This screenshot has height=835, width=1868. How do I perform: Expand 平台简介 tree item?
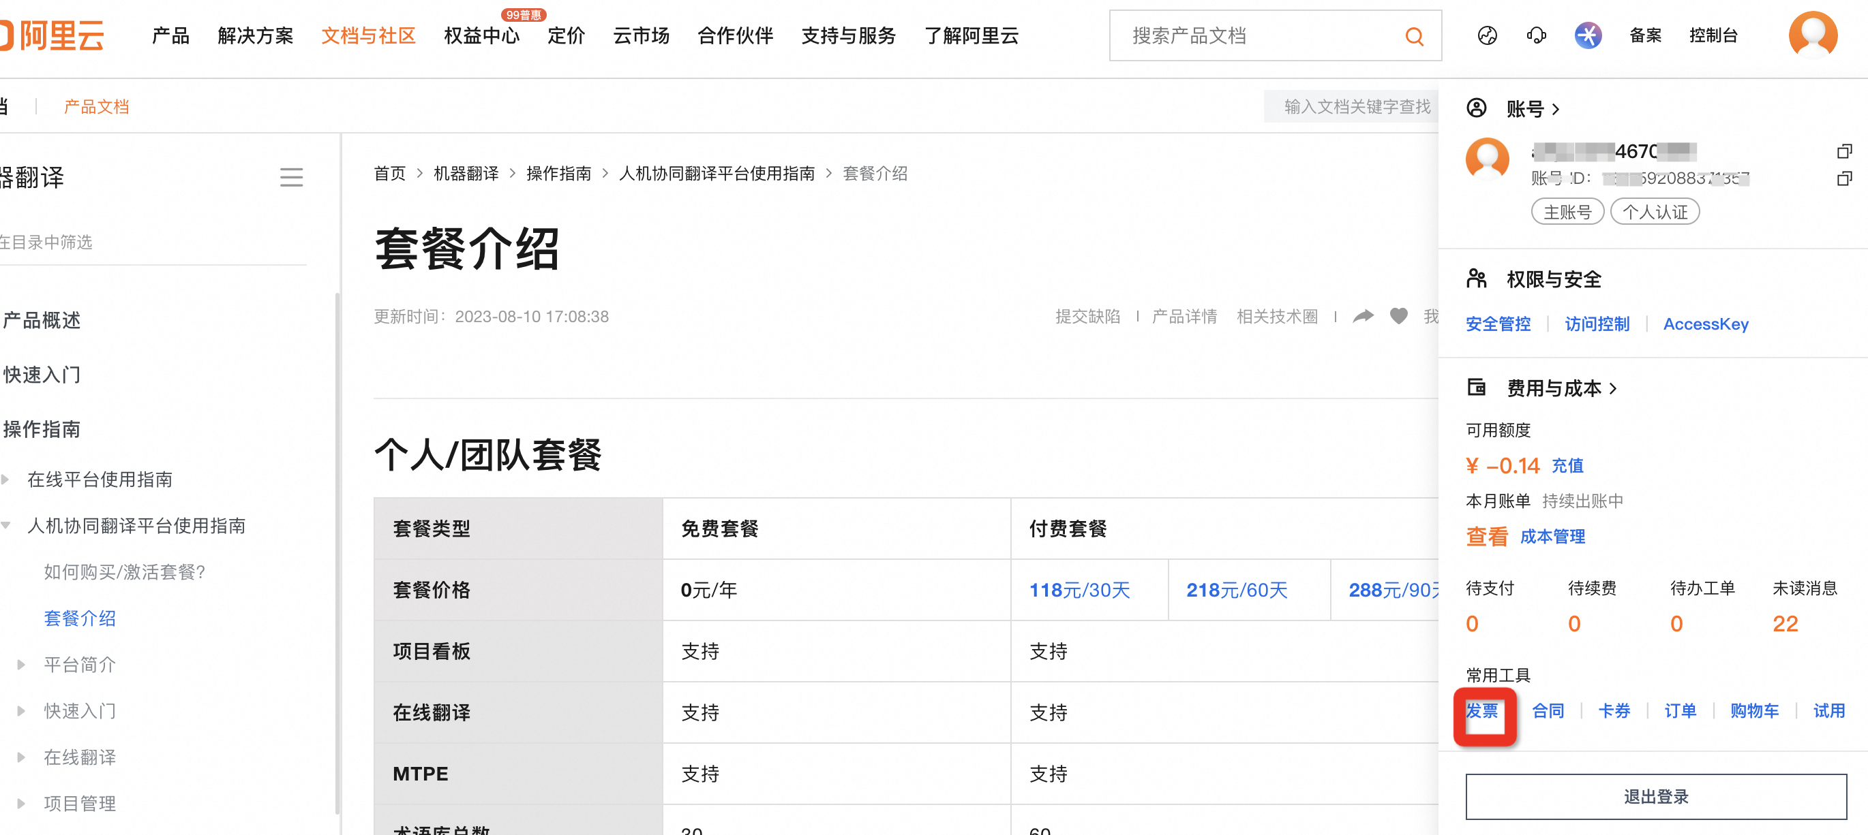click(21, 664)
